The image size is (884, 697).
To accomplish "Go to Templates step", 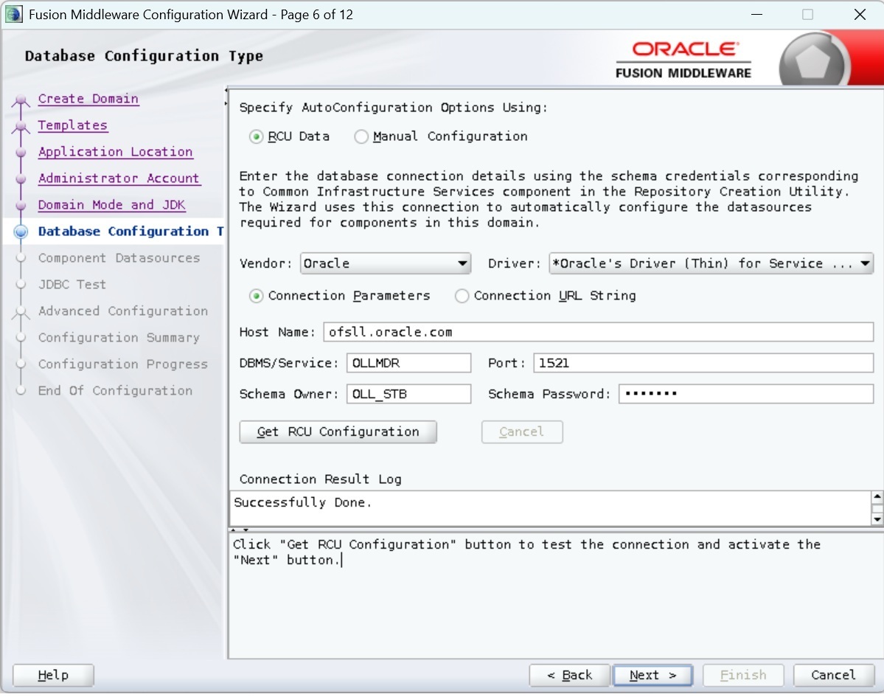I will tap(72, 125).
